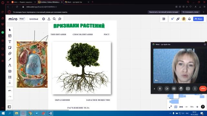The height and width of the screenshot is (116, 207).
Task: Click the ОБРАЗ ЖИЗНИ label
Action: 62,100
